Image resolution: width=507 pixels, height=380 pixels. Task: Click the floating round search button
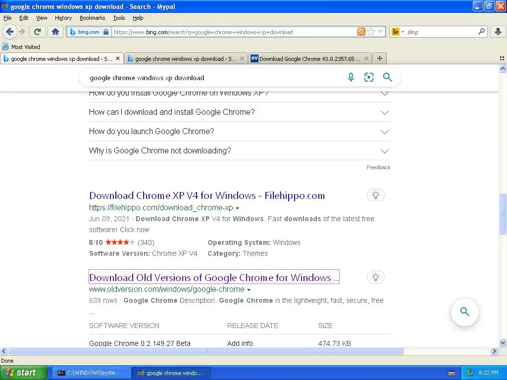pyautogui.click(x=464, y=312)
